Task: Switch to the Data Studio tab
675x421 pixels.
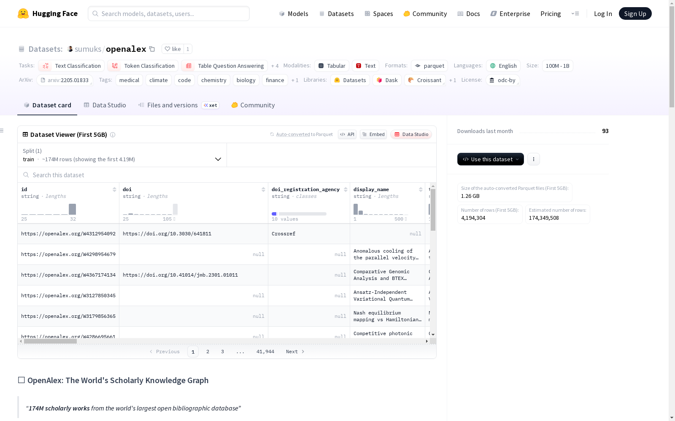Action: tap(105, 105)
